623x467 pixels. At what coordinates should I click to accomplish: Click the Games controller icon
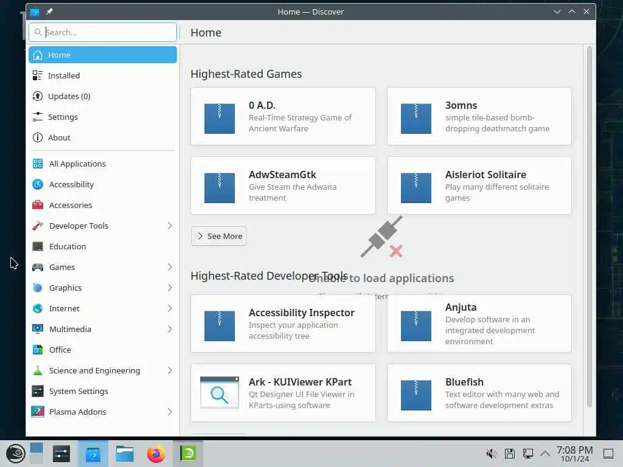[x=38, y=267]
